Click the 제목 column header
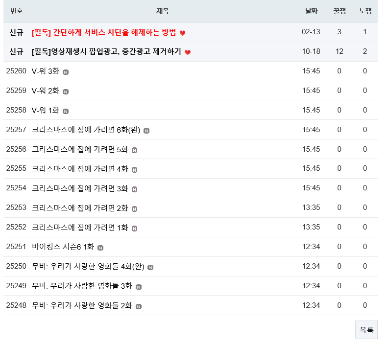Viewport: 388px width, 345px height. point(163,11)
